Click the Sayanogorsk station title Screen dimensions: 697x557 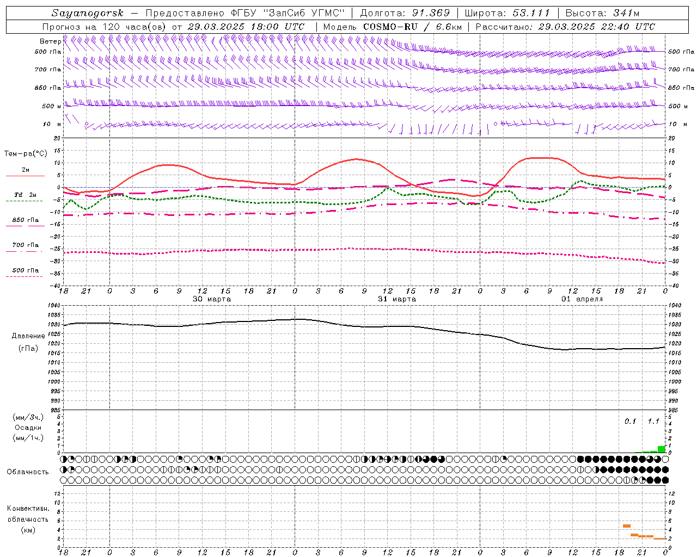pos(88,13)
